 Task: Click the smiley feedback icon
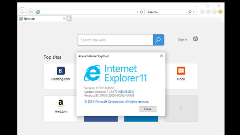click(220, 12)
